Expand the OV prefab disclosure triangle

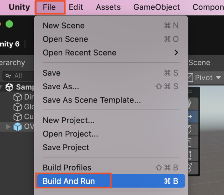coord(9,127)
